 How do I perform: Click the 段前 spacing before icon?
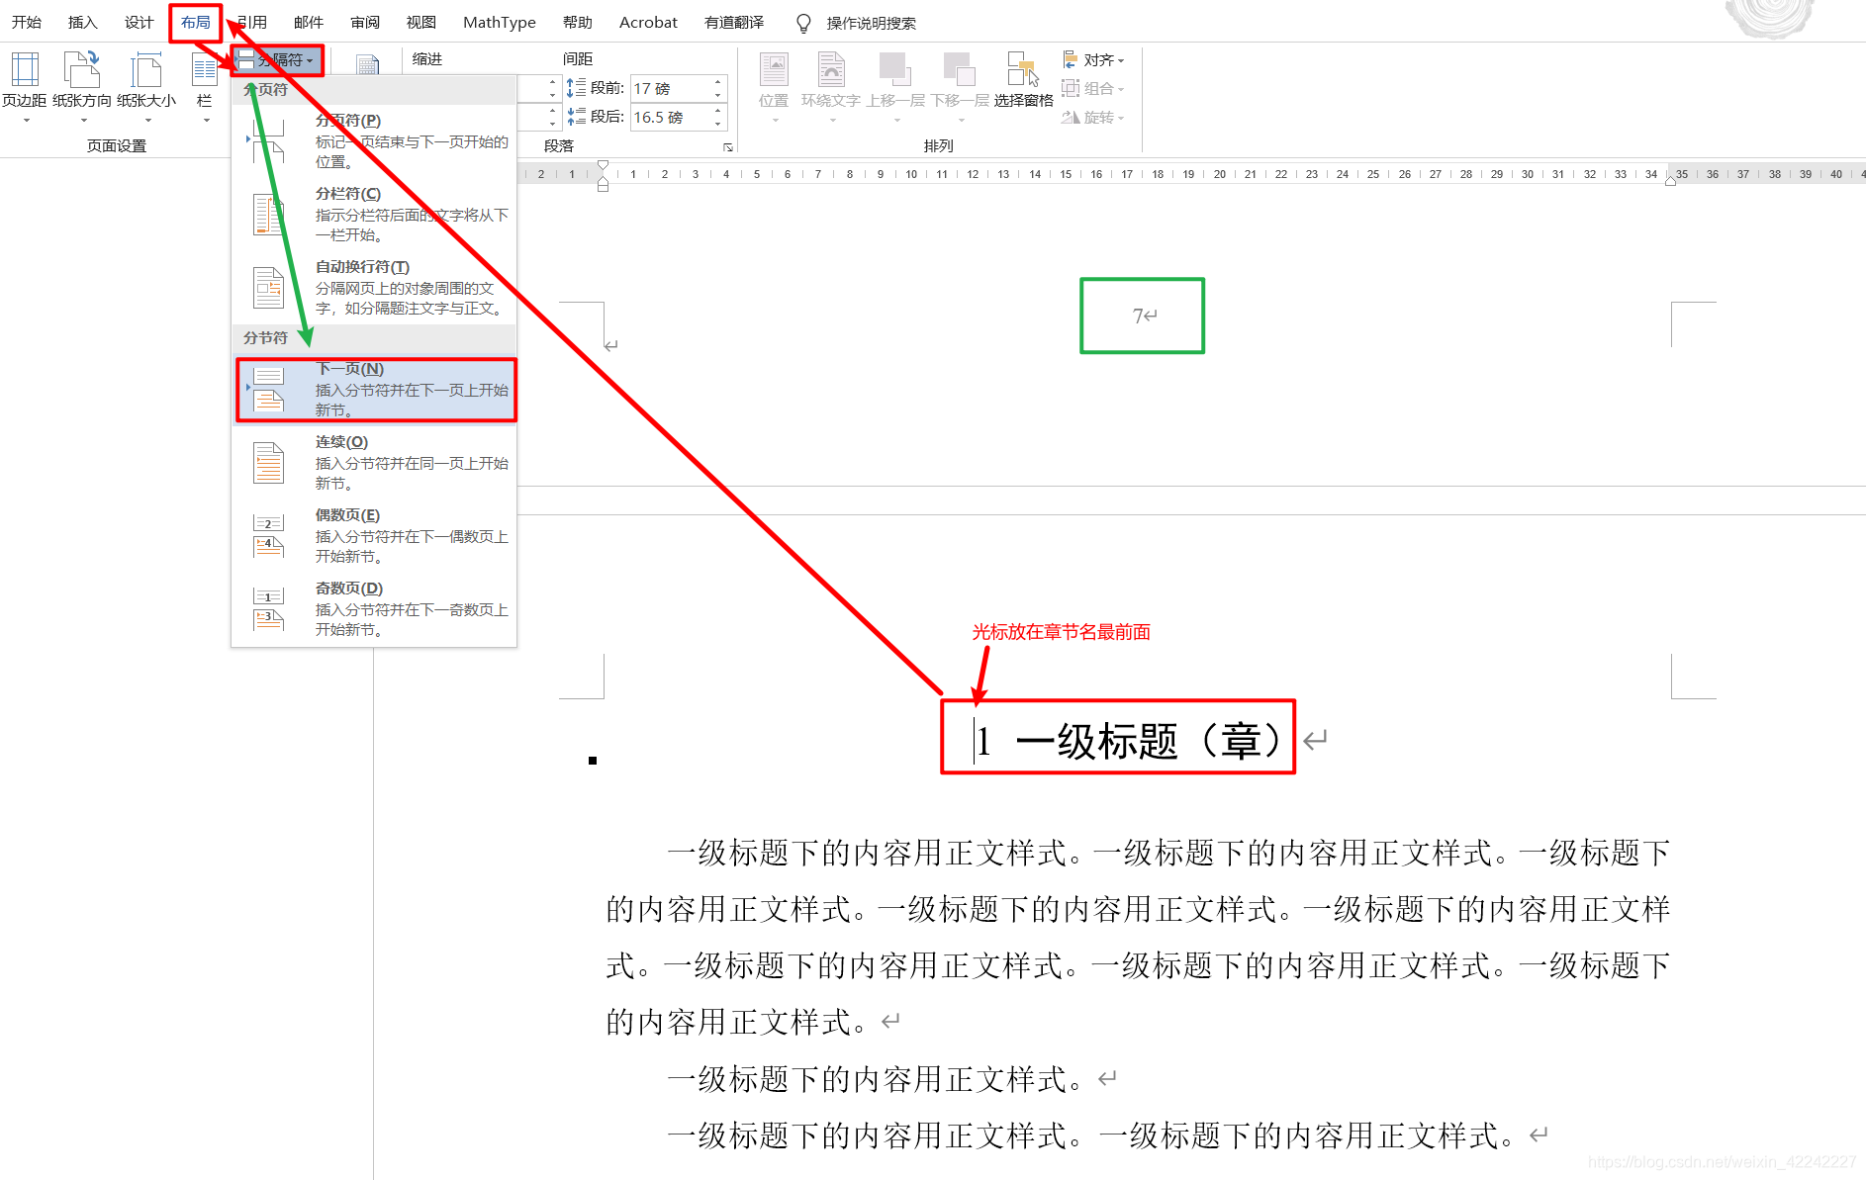pos(577,88)
